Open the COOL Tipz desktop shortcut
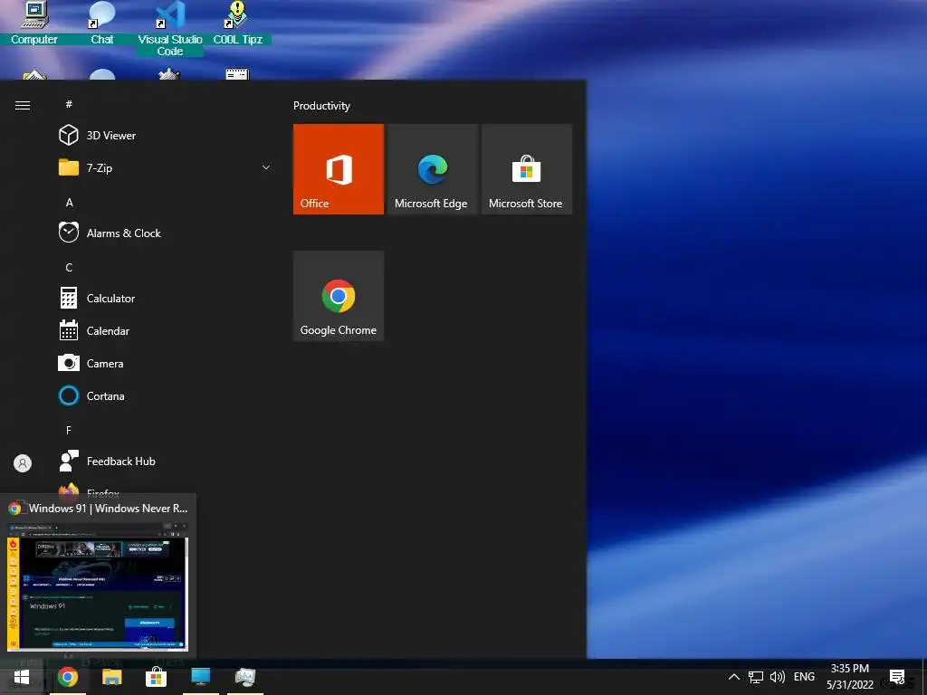This screenshot has width=927, height=695. click(238, 24)
